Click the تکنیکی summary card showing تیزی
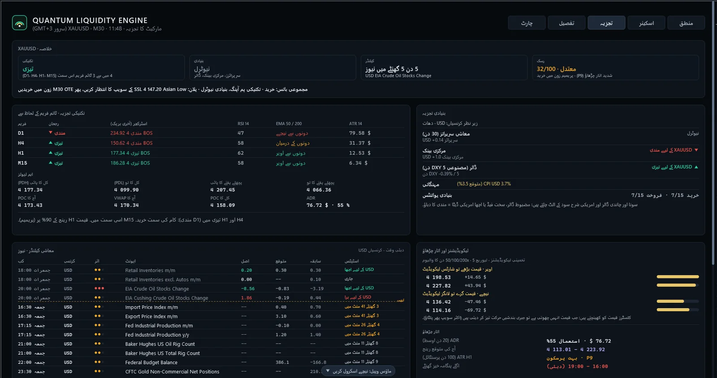 (x=101, y=68)
